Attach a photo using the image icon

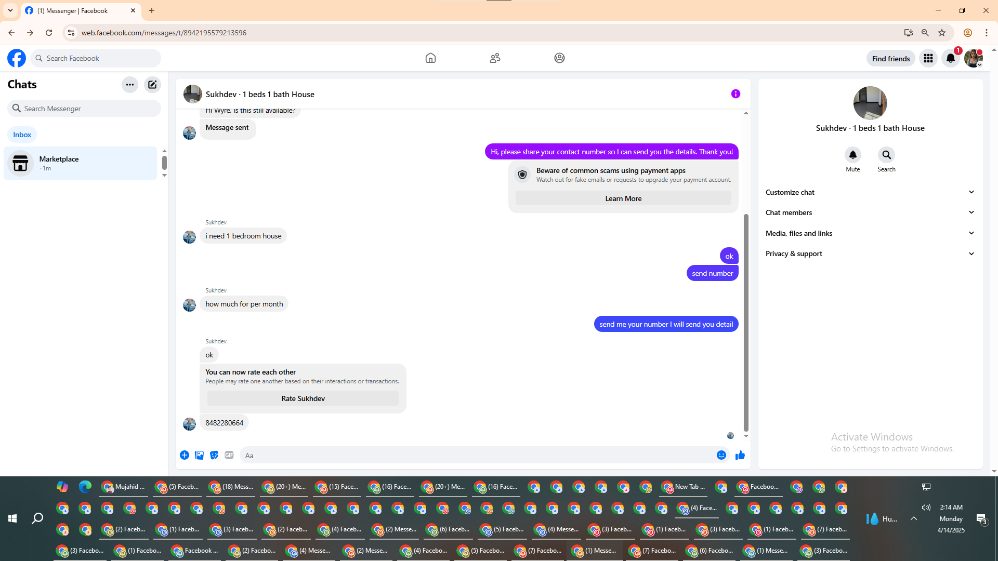tap(199, 455)
